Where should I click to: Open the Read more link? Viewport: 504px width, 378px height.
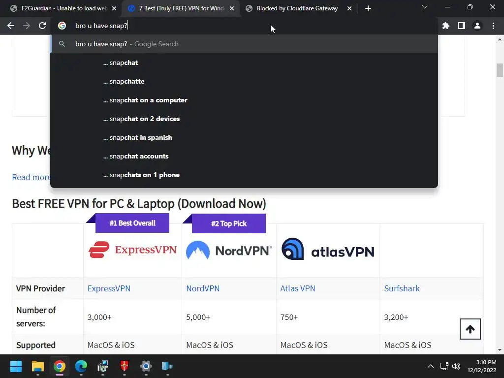tap(31, 177)
